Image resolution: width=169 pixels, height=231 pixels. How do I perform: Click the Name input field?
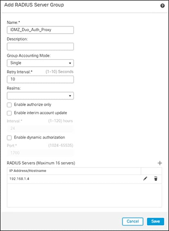point(40,30)
